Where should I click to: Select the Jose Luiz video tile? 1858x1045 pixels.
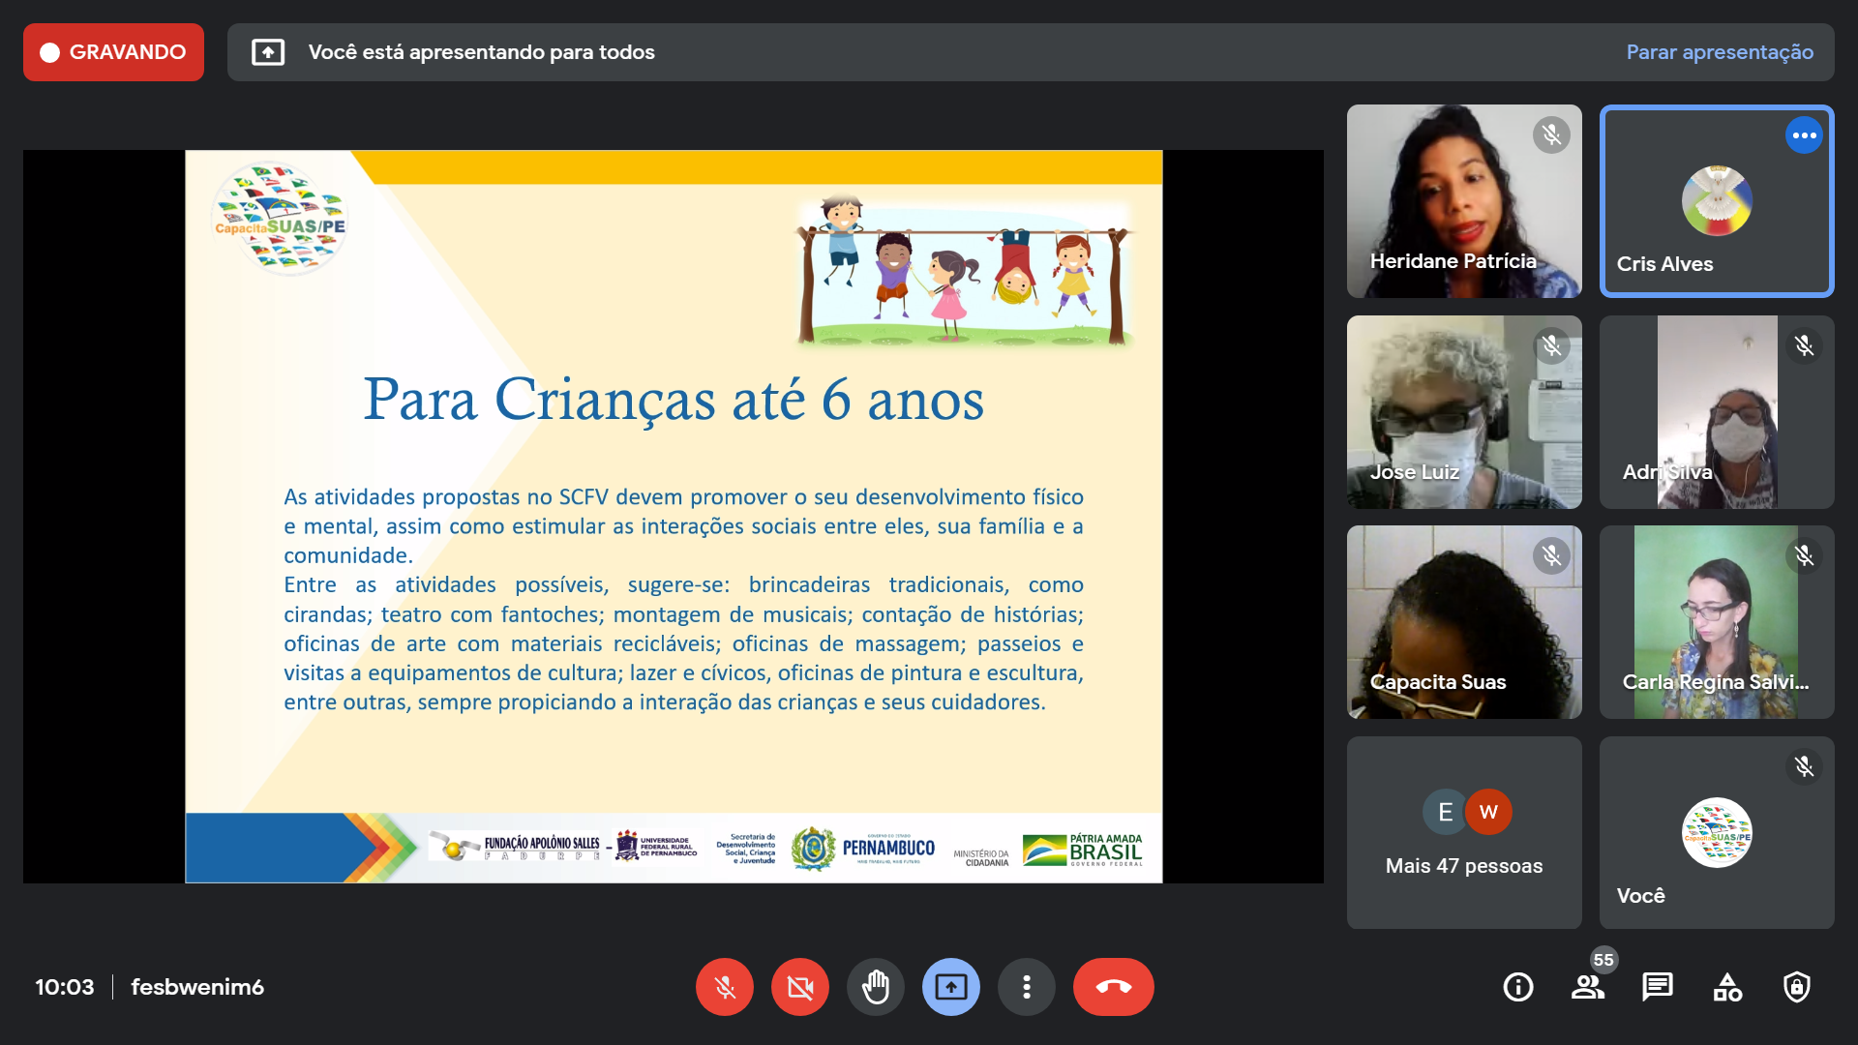[1464, 412]
